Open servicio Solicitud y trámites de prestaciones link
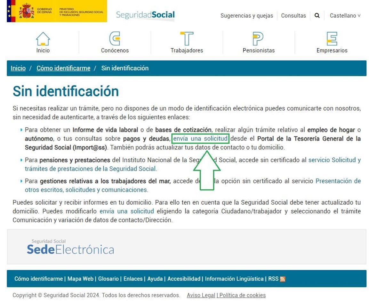Viewport: 384px width, 301px height. pyautogui.click(x=193, y=164)
